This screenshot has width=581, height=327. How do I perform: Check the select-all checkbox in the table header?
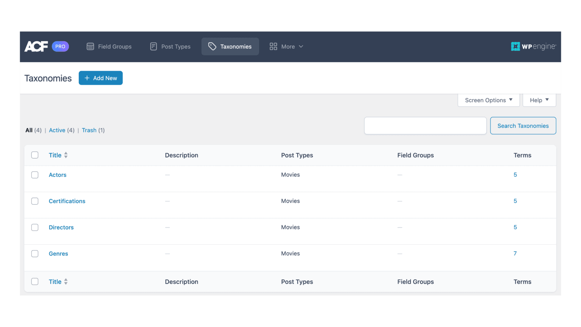point(35,155)
